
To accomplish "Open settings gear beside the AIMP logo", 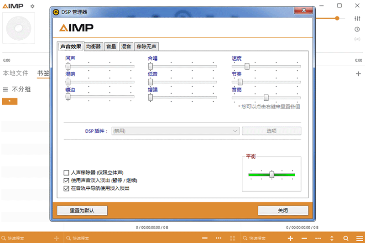I will 32,6.
